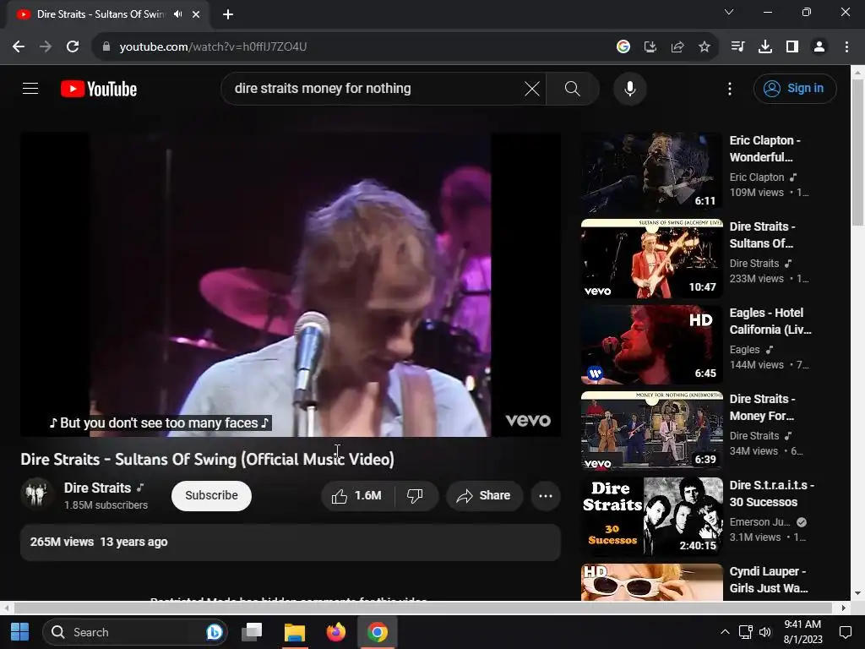
Task: Dislike the Sultans Of Swing video
Action: coord(415,495)
